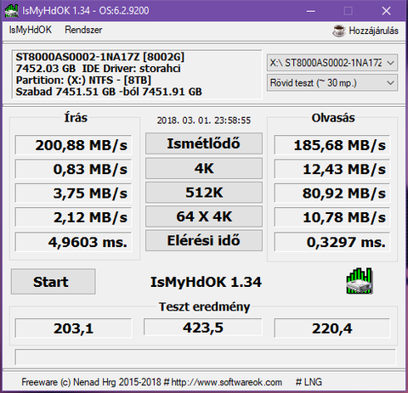408x393 pixels.
Task: Click the 203,1 write score result
Action: pyautogui.click(x=73, y=328)
